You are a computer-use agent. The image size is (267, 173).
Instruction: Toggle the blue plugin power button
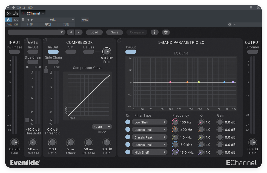(8, 20)
